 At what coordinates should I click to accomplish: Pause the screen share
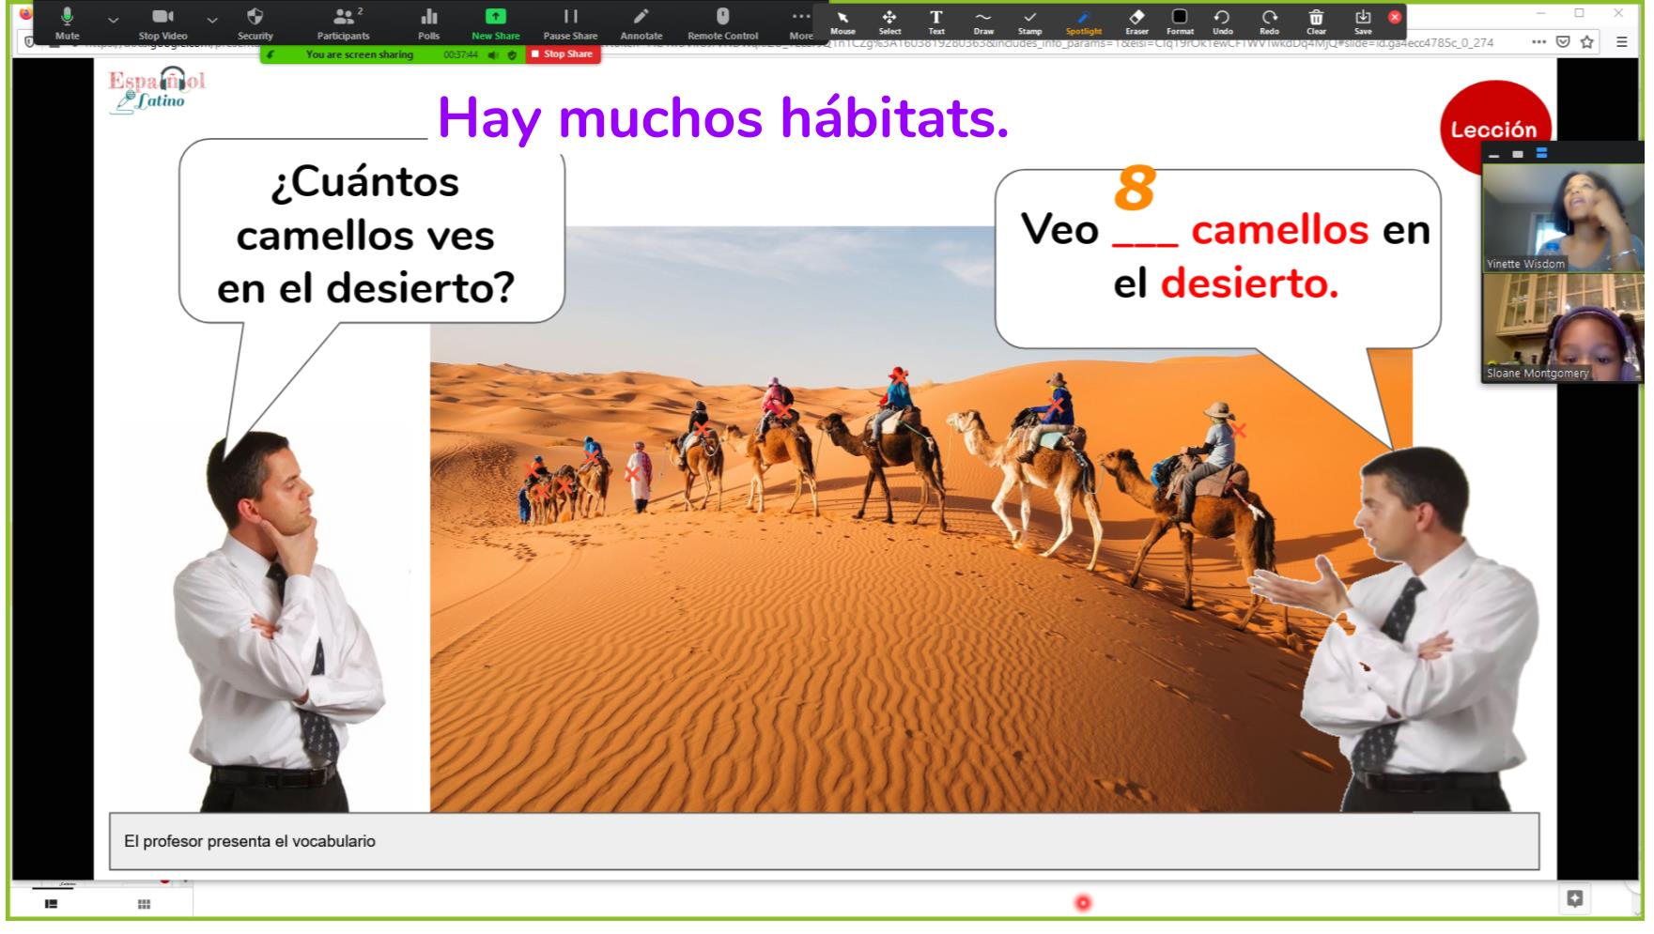coord(570,23)
